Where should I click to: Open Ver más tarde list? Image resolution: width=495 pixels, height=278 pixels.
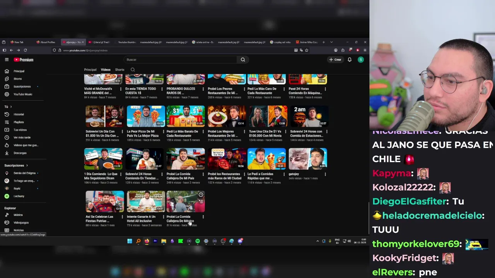coord(22,137)
